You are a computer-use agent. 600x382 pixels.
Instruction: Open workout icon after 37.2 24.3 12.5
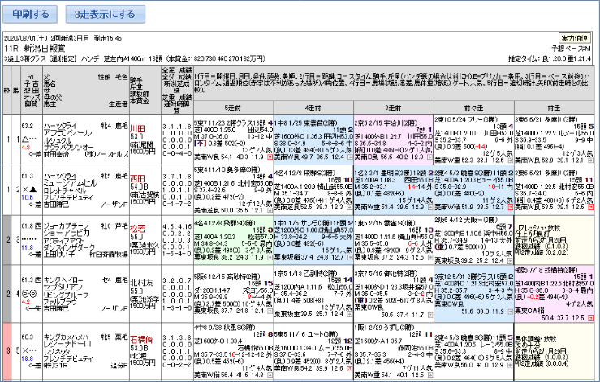[430, 257]
